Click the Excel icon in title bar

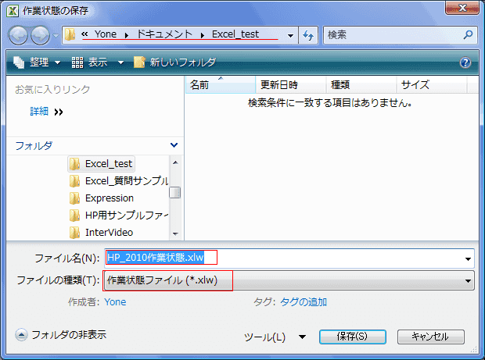[x=12, y=10]
